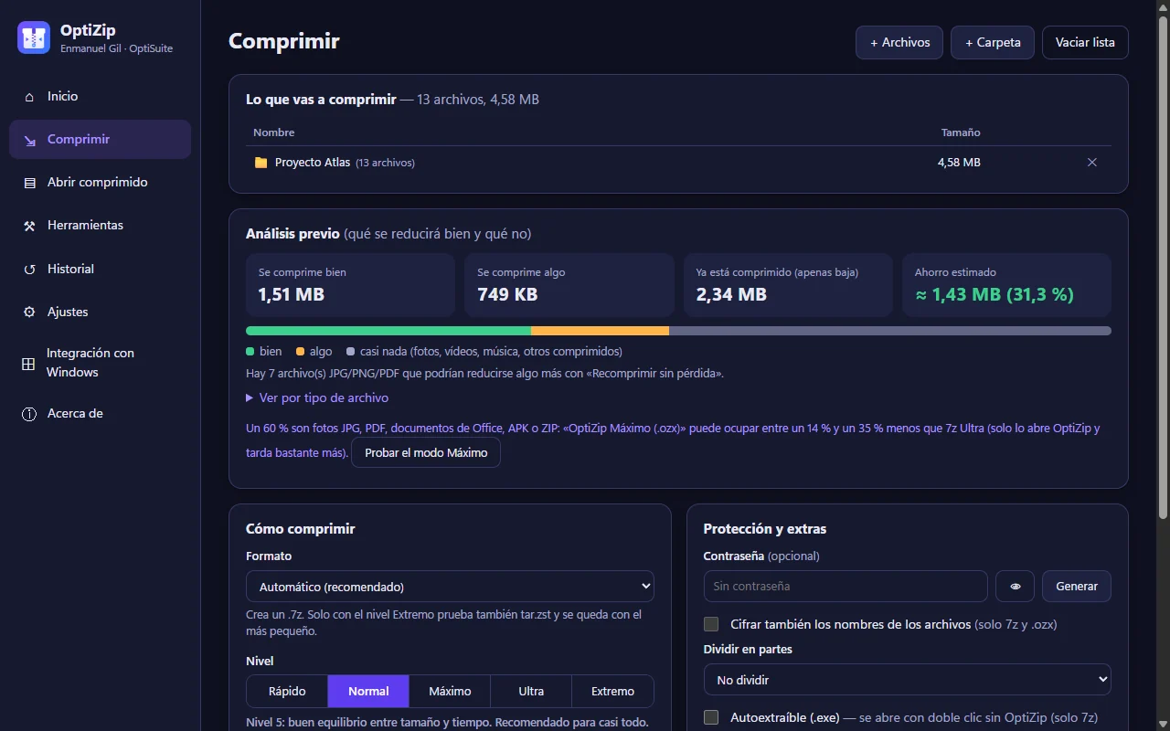Show password with the eye button
The width and height of the screenshot is (1170, 731).
tap(1016, 587)
